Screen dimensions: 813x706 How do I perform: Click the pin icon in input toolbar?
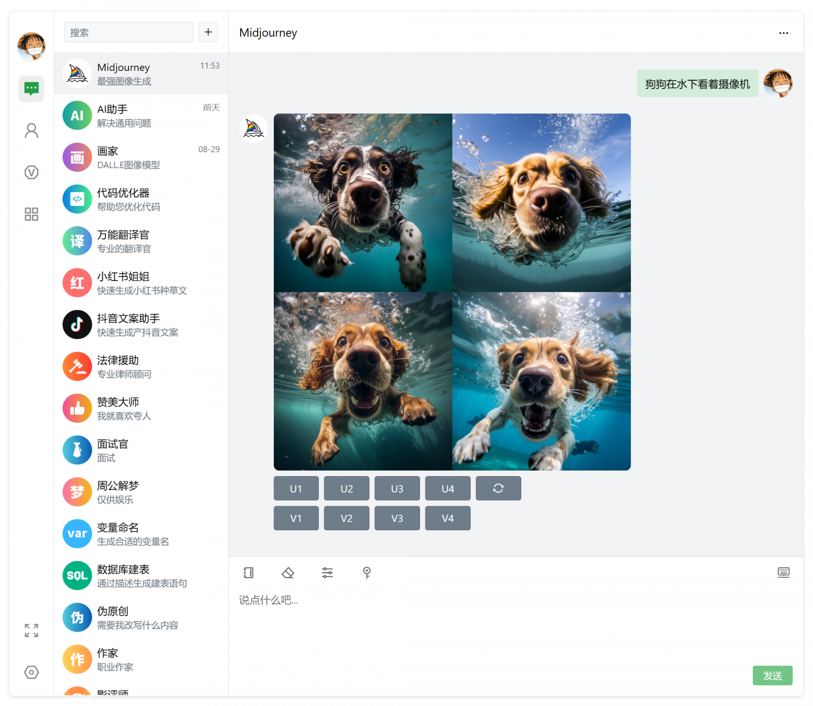pos(367,573)
